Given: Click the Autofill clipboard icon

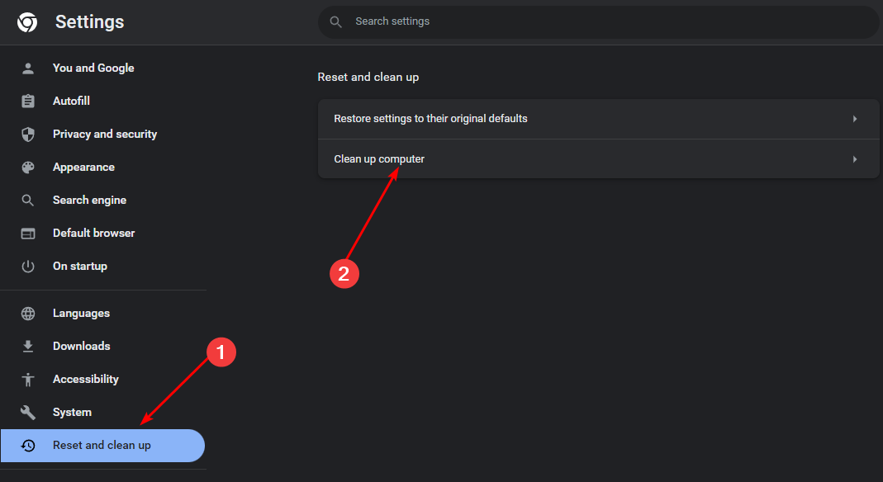Looking at the screenshot, I should point(28,102).
